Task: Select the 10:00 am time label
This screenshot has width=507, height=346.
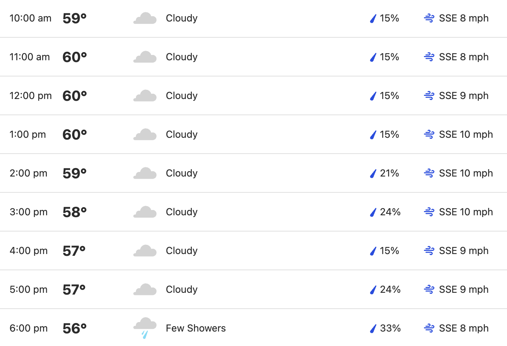Action: click(x=30, y=18)
